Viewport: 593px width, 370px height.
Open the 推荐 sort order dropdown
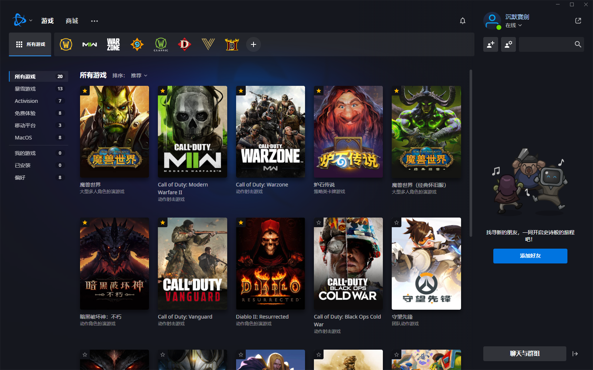139,75
